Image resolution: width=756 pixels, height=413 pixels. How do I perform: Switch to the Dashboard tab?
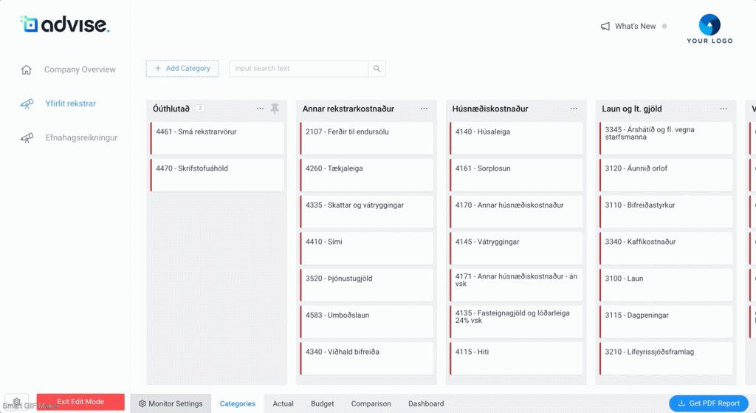[x=426, y=404]
